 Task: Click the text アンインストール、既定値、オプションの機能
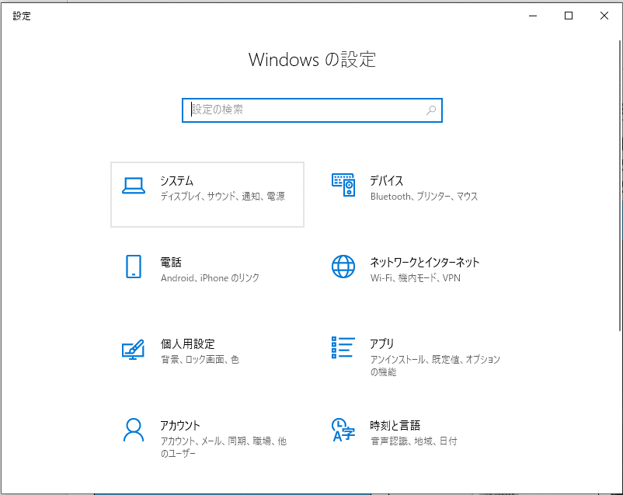pos(435,366)
